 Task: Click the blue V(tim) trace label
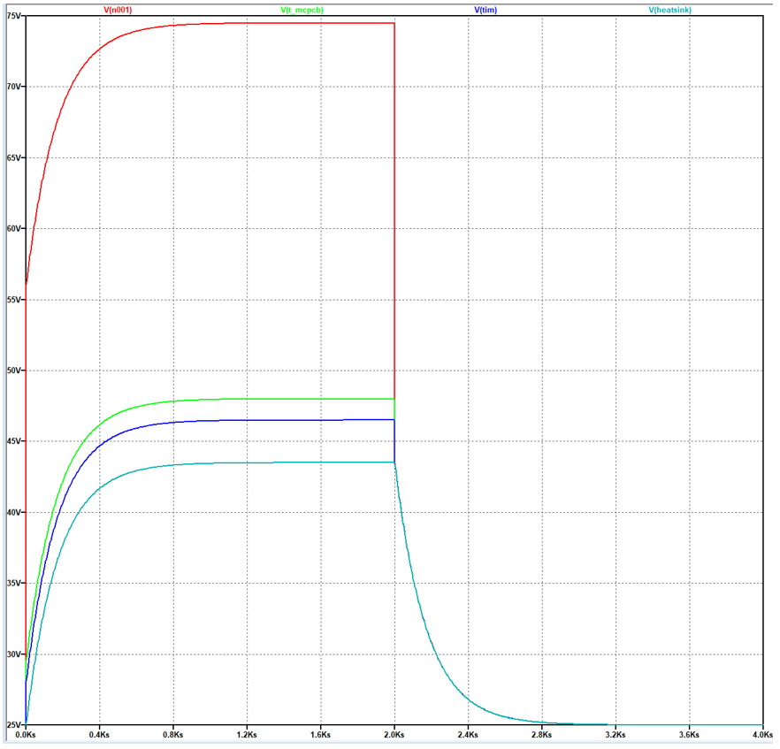tap(488, 10)
